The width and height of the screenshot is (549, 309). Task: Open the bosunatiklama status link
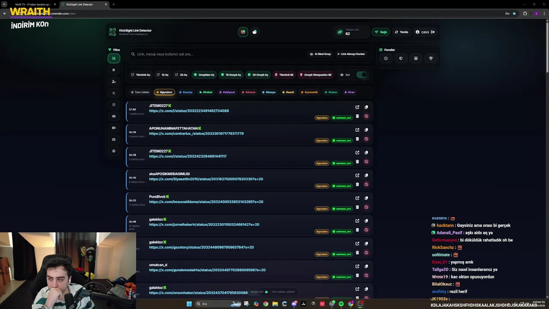pos(206,202)
